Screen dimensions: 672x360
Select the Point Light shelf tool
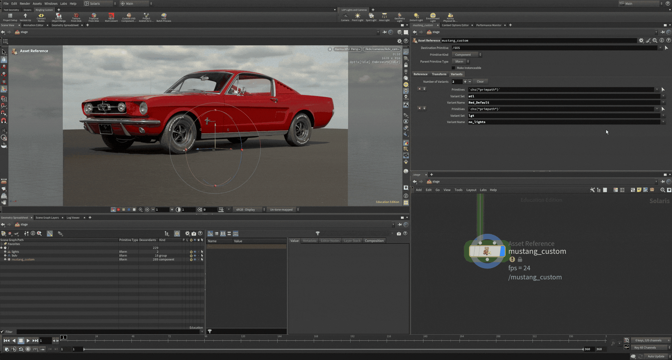pos(357,17)
